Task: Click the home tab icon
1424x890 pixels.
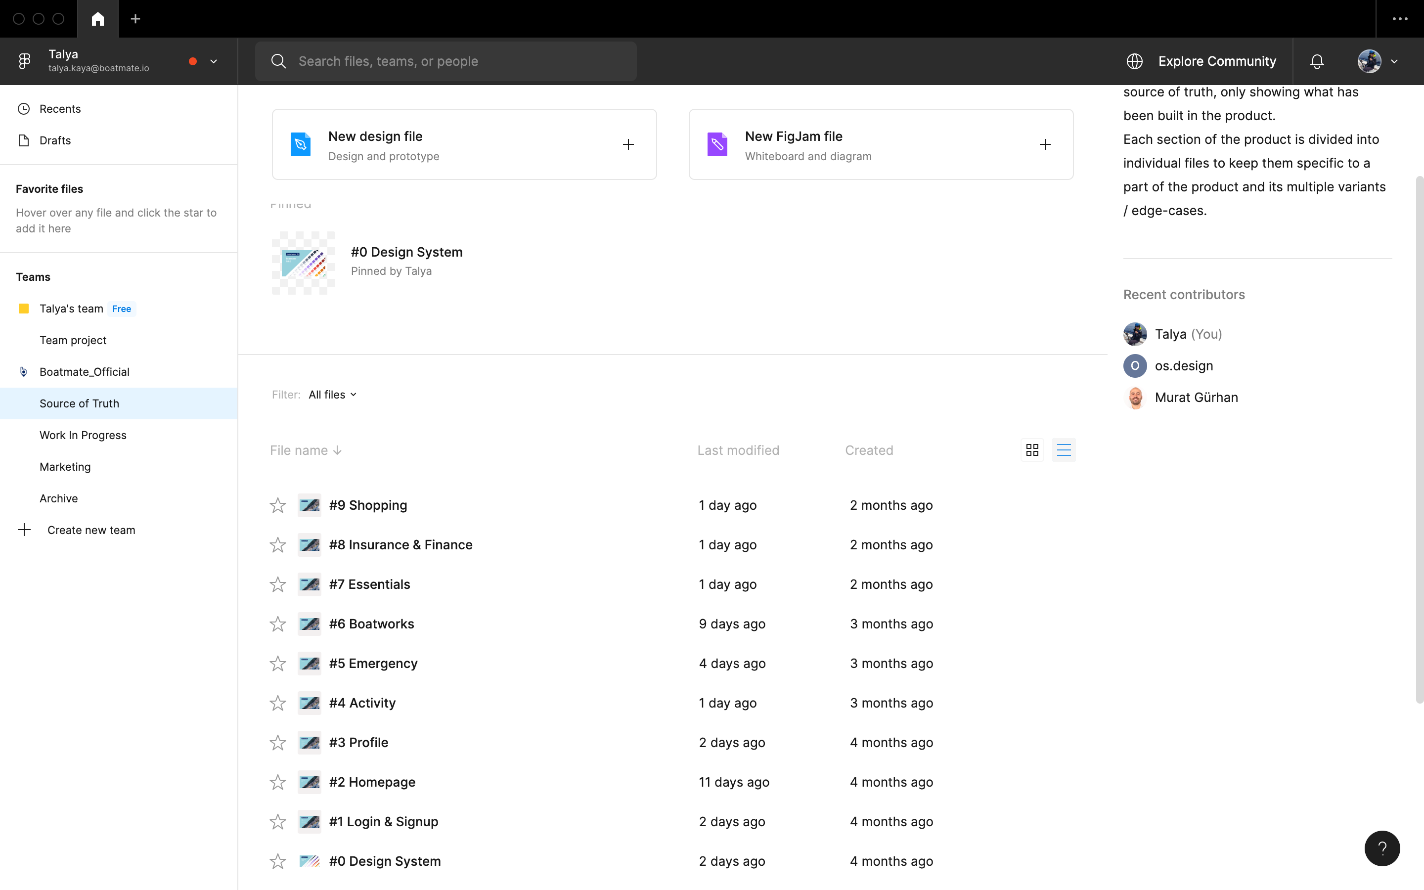Action: click(98, 19)
